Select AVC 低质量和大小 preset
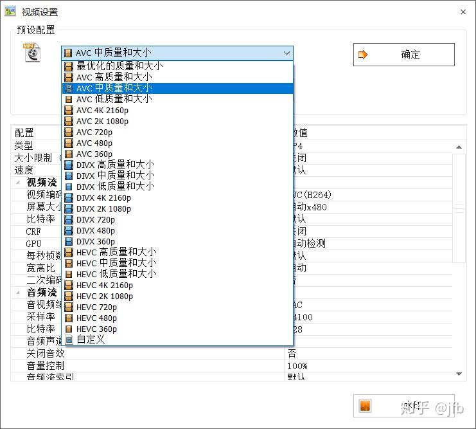The height and width of the screenshot is (429, 476). (177, 99)
